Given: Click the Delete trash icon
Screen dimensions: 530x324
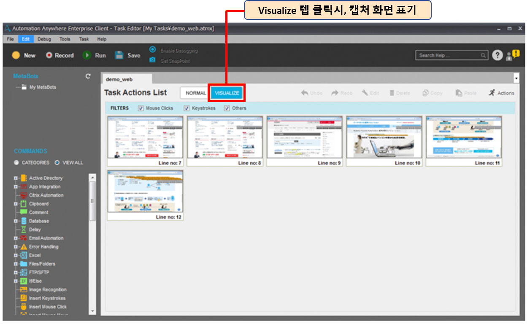Looking at the screenshot, I should (392, 93).
